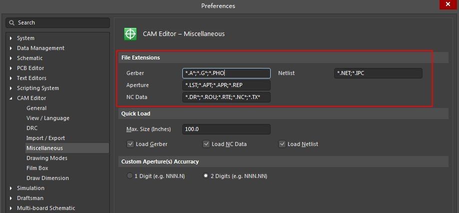Expand the Data Management node arrow
This screenshot has height=213, width=459.
[x=11, y=48]
